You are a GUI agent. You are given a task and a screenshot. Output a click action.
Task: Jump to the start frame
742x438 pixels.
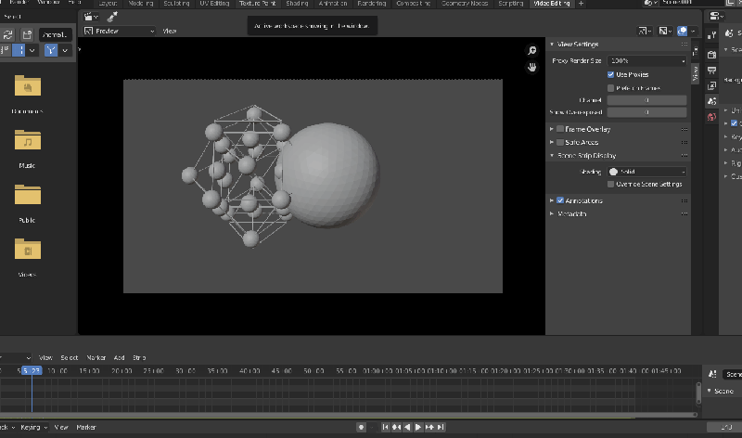[385, 427]
